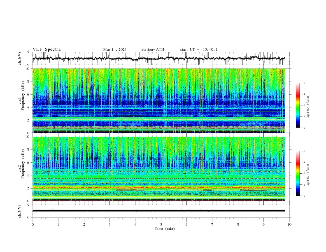Click the "ch.1(V)" waveform axis label
This screenshot has height=252, width=326.
(x=20, y=58)
